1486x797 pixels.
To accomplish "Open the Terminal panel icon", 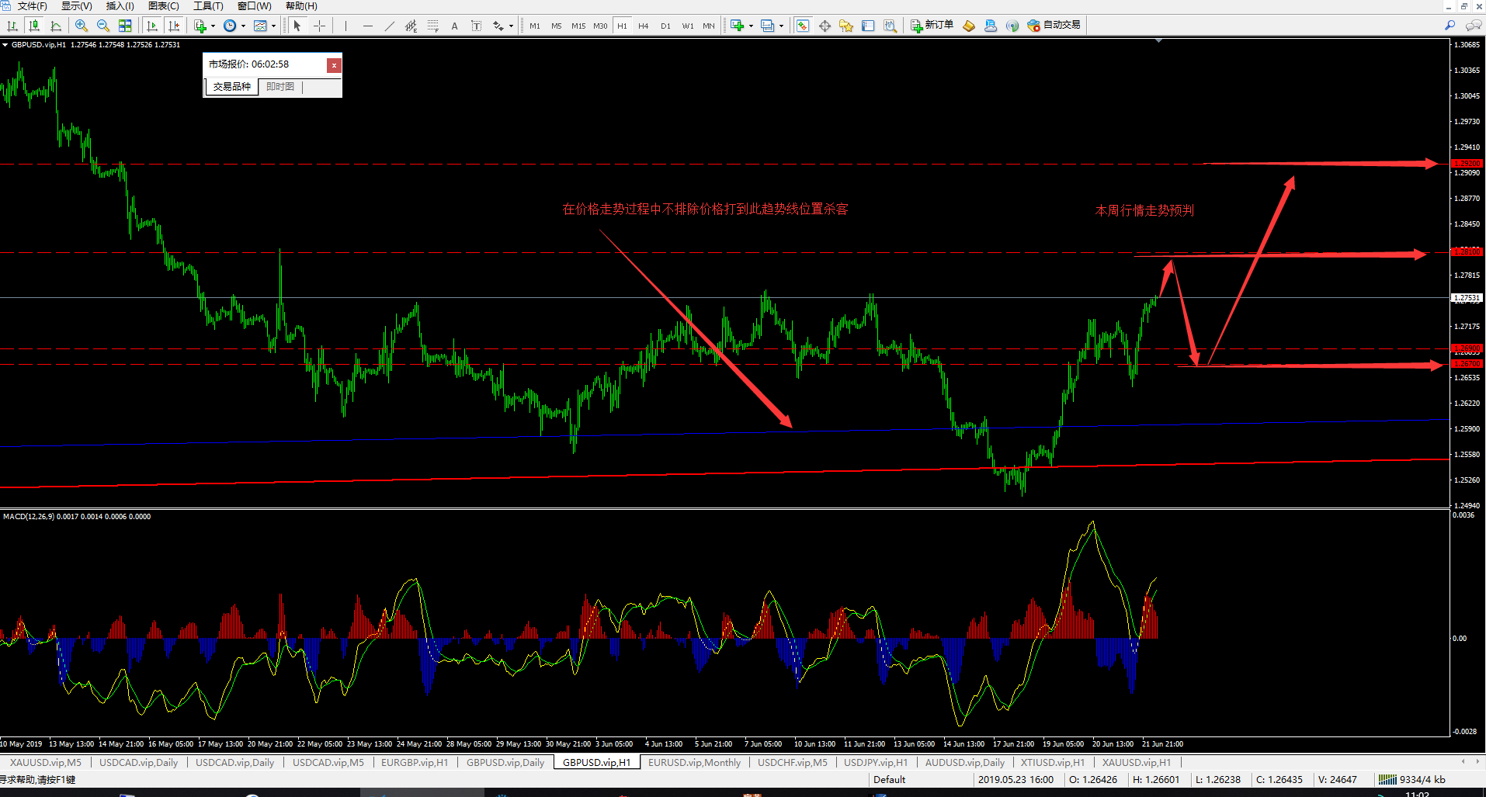I will [x=868, y=26].
